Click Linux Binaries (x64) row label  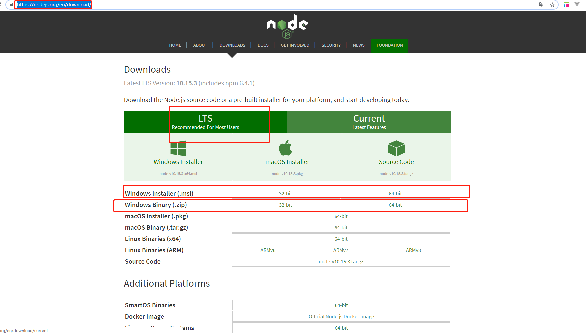[x=153, y=239]
